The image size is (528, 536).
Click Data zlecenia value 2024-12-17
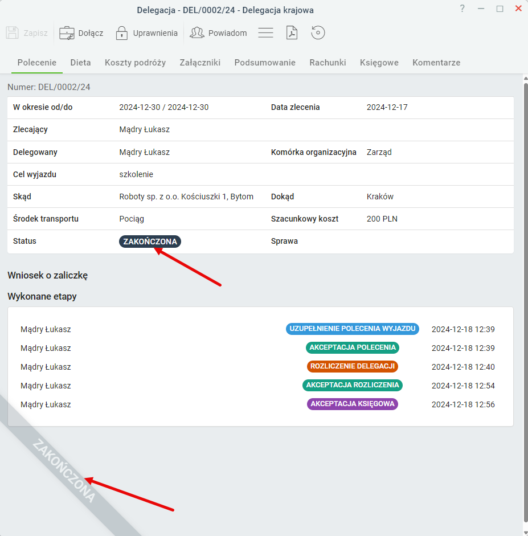pyautogui.click(x=387, y=107)
